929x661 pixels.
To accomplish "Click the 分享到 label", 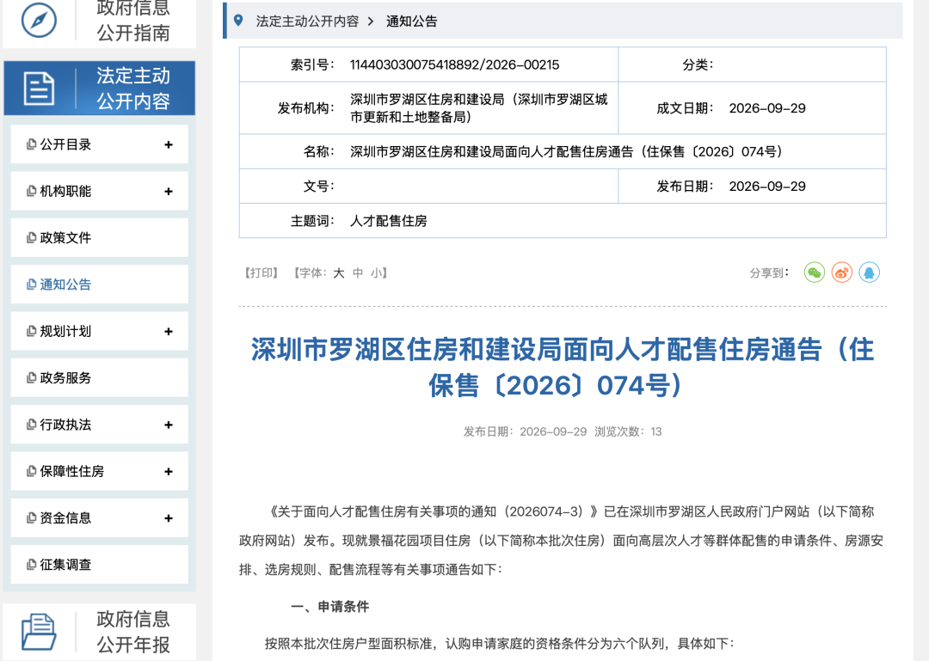I will (x=769, y=273).
